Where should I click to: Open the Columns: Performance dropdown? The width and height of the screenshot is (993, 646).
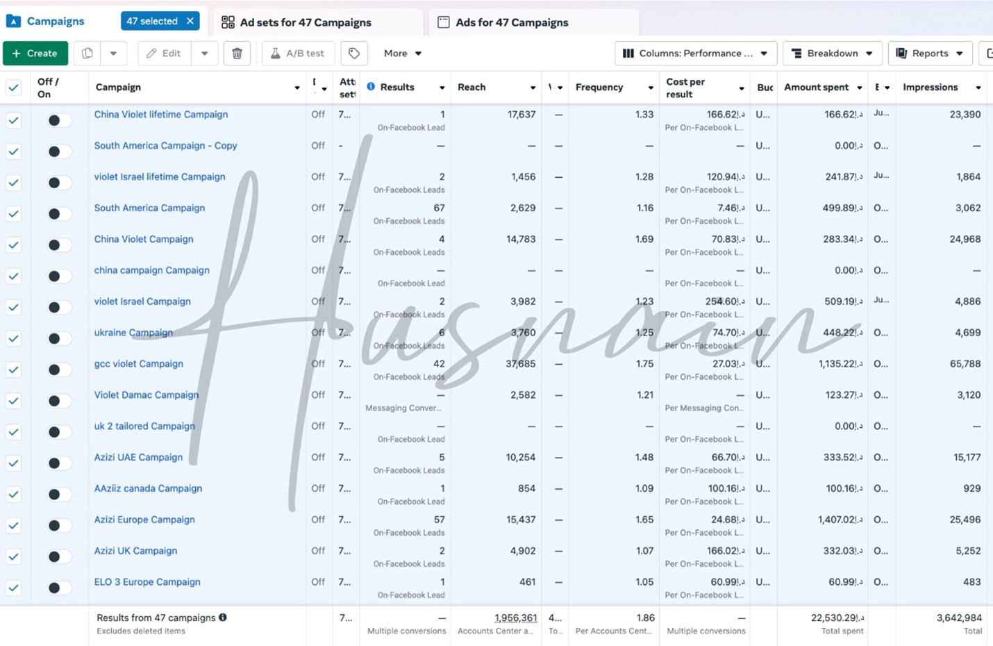695,53
